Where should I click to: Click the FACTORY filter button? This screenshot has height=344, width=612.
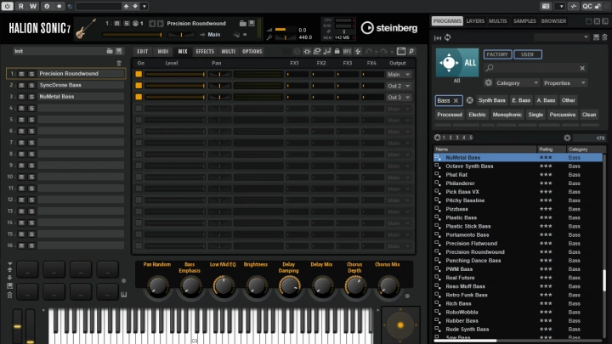point(497,54)
